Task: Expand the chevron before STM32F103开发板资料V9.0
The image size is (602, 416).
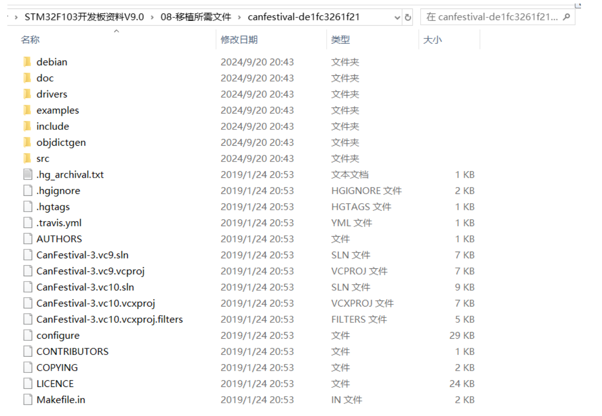Action: click(16, 17)
